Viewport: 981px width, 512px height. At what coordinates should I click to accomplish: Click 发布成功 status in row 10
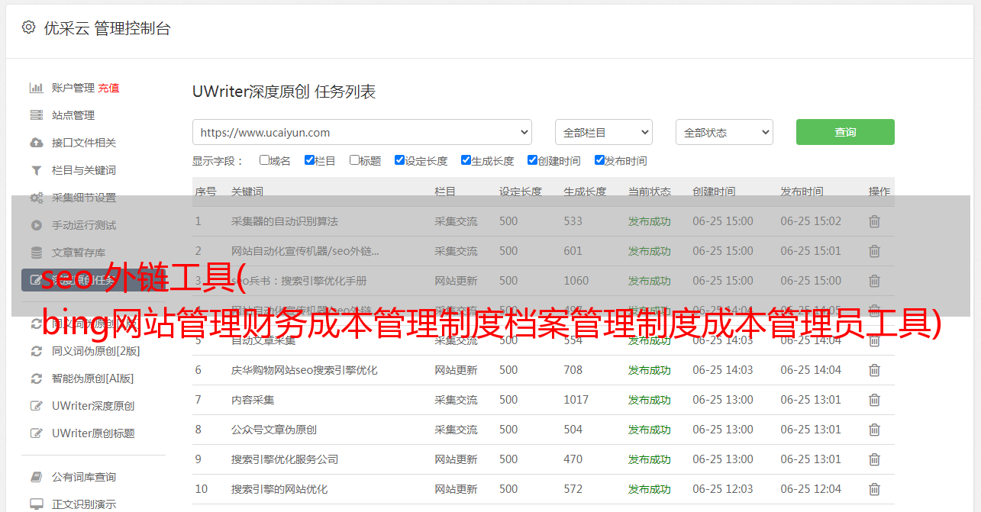[x=650, y=489]
